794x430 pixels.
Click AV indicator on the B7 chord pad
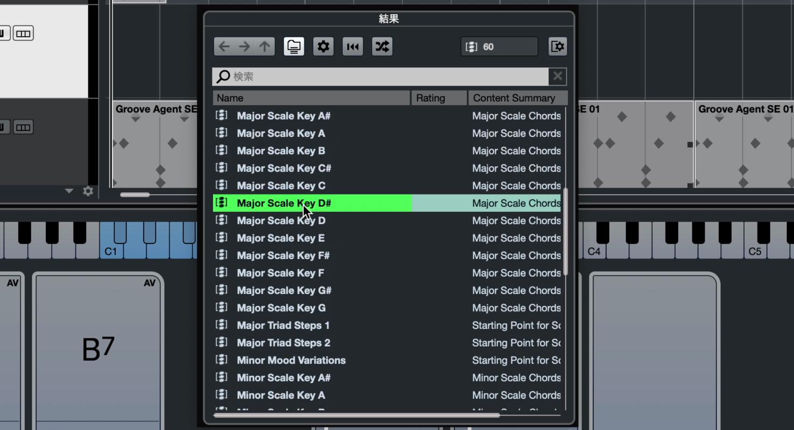149,283
